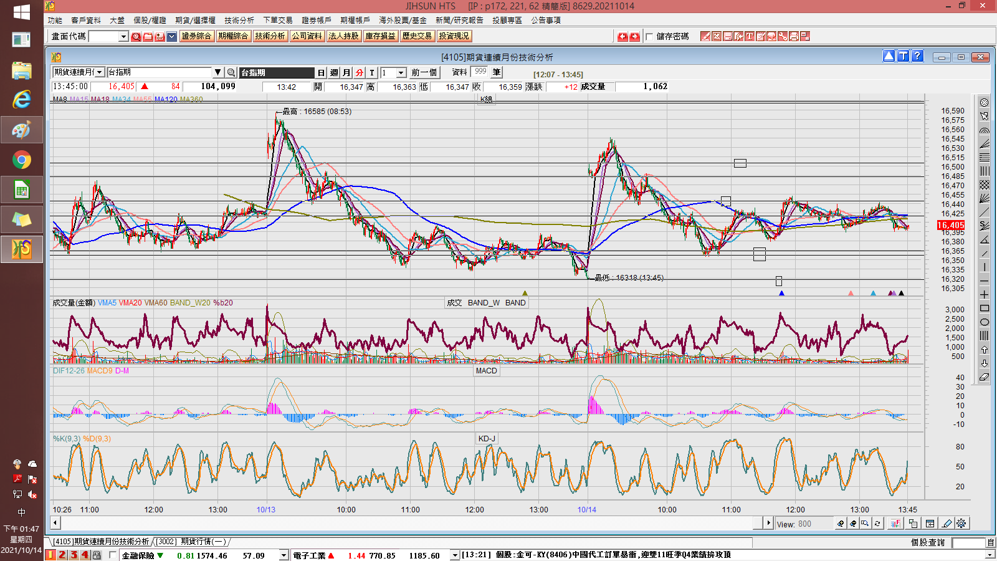Click the red wrench icon in top toolbar
This screenshot has width=997, height=561.
tap(783, 37)
